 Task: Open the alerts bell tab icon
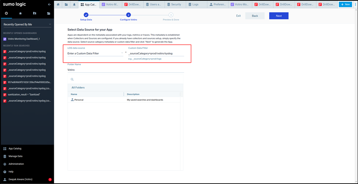pos(74,4)
